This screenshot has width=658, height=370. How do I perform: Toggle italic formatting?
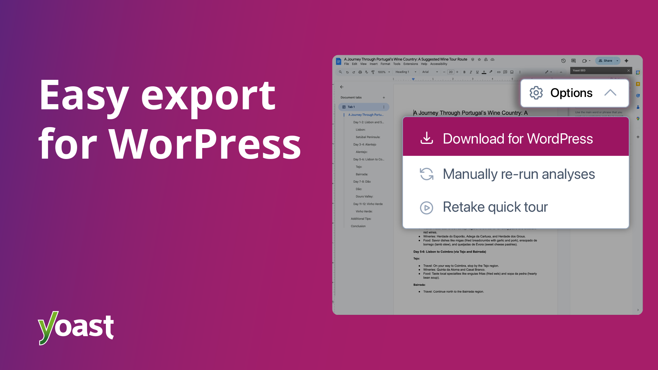click(x=471, y=72)
